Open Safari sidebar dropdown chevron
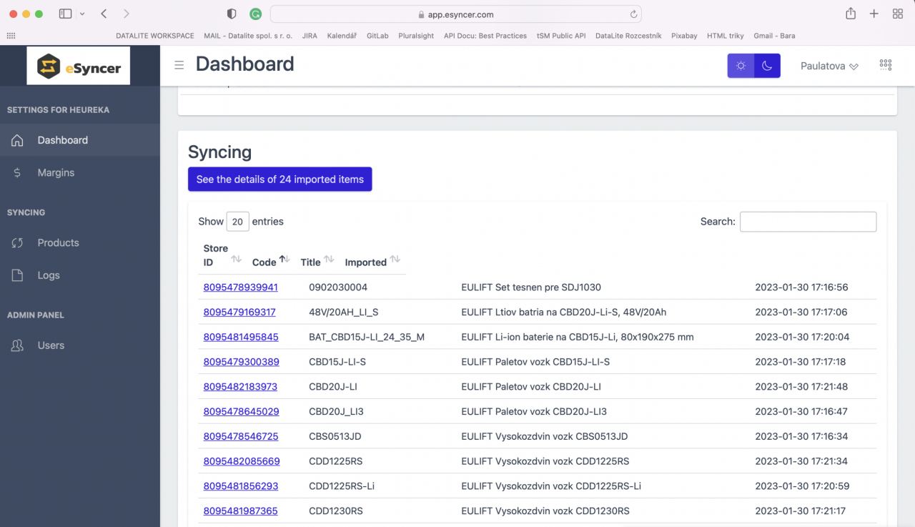Viewport: 915px width, 527px height. pyautogui.click(x=82, y=14)
